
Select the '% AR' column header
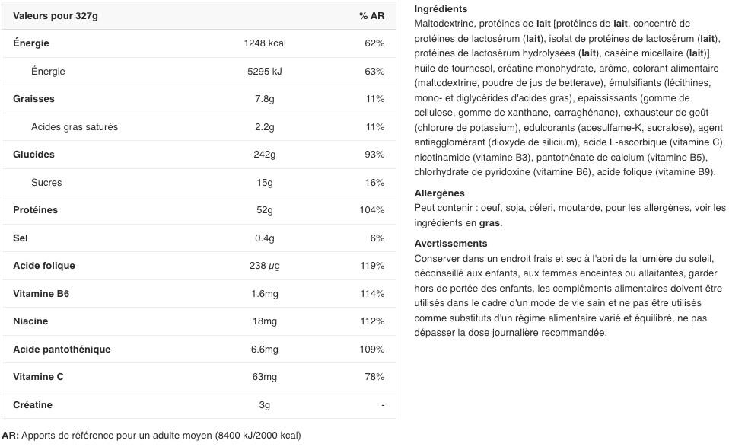[371, 16]
